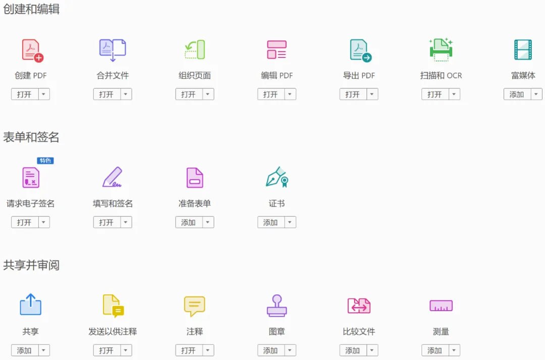Click 打开 button under 合并文件
The width and height of the screenshot is (545, 360).
coord(106,94)
